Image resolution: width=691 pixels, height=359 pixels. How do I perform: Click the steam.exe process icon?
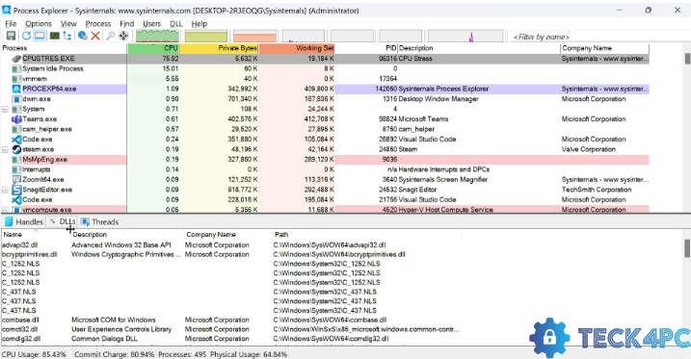(16, 149)
